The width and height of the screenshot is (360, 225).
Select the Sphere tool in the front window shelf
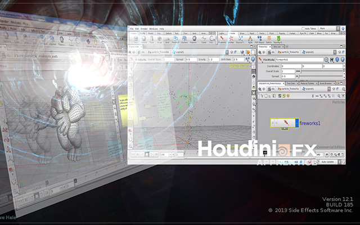click(x=144, y=39)
